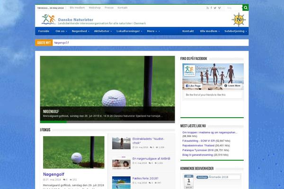The width and height of the screenshot is (284, 189).
Task: Open Petanque Tysmosen 2018 link
Action: click(x=198, y=150)
